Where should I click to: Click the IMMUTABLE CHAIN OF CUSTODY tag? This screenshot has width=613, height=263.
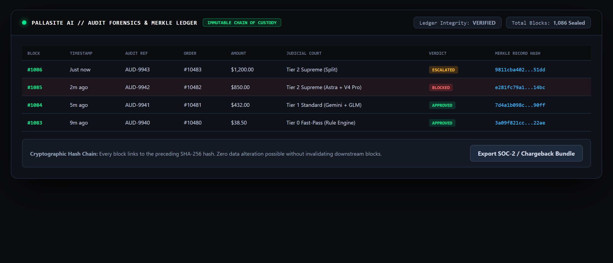coord(242,23)
